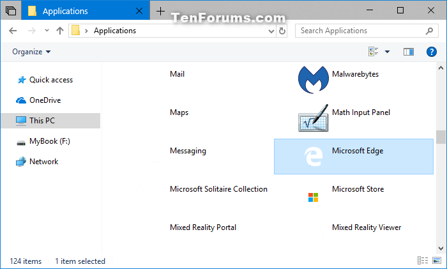Click the scrollbar down arrow
Viewport: 447px width, 269px height.
pos(441,249)
